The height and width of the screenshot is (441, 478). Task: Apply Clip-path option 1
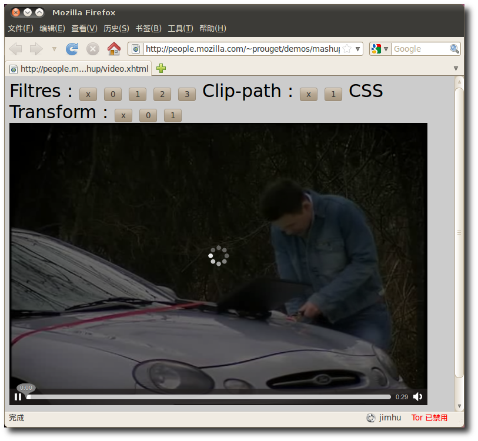coord(333,94)
